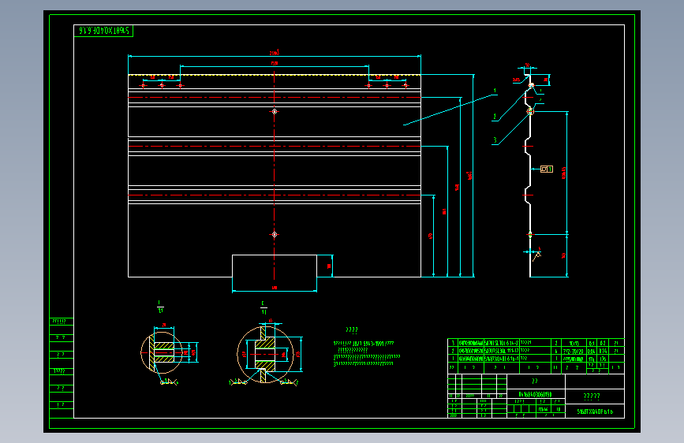This screenshot has width=684, height=443.
Task: Click the orange geometric tolerance frame
Action: (x=547, y=169)
